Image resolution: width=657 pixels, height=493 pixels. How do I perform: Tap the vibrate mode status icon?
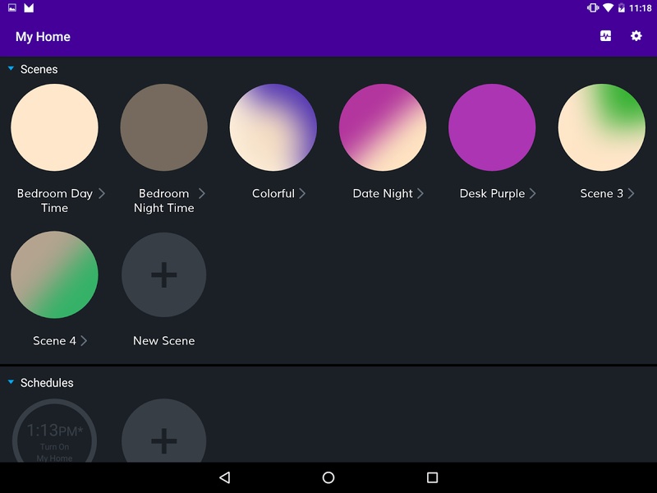click(x=592, y=8)
